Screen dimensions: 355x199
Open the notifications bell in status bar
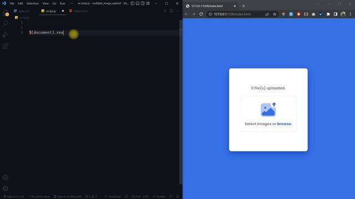tap(177, 197)
